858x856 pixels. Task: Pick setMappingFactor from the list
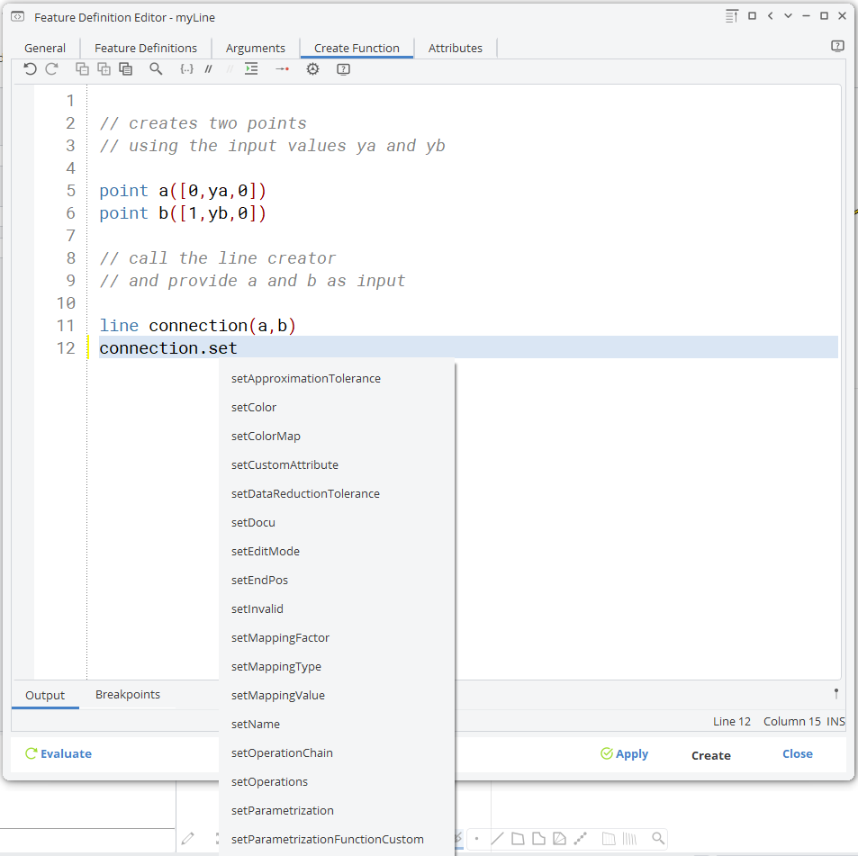337,638
